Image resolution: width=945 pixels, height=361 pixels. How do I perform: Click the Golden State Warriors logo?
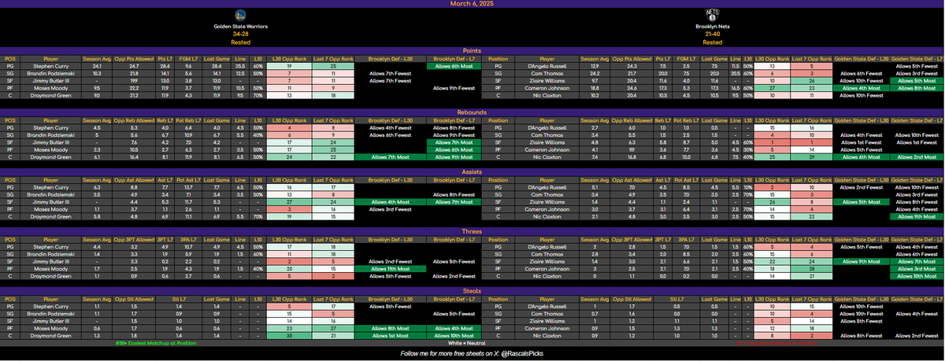coord(240,15)
